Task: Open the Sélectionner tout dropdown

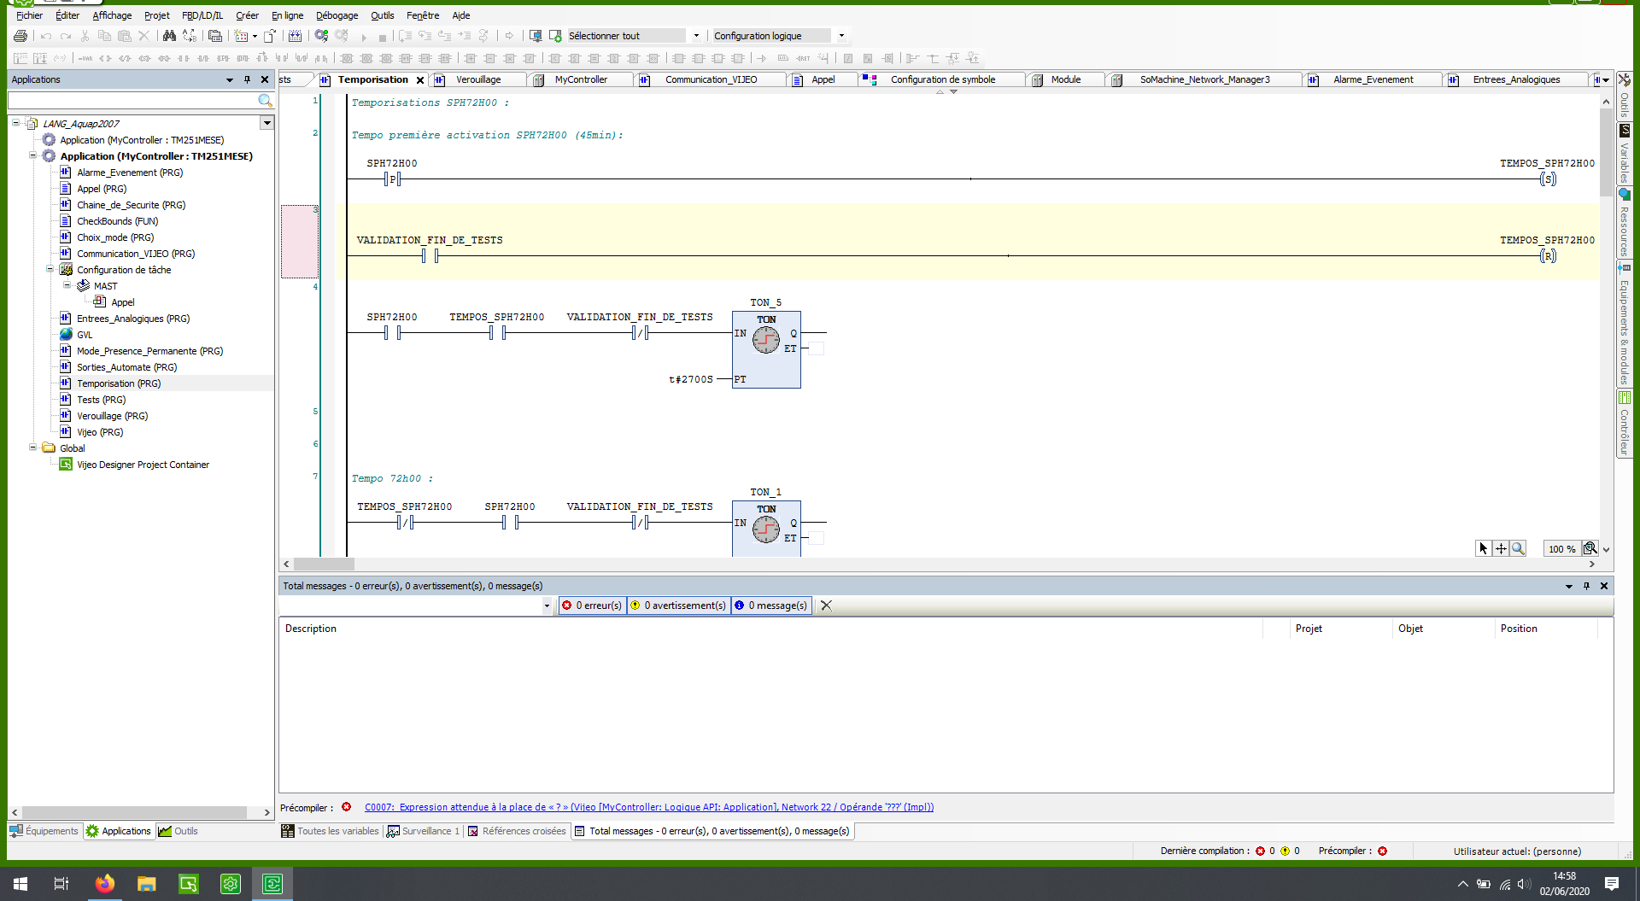Action: click(x=696, y=36)
